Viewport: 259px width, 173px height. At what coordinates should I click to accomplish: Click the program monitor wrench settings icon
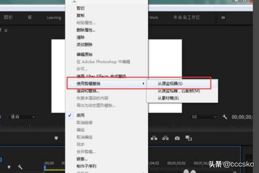225,117
